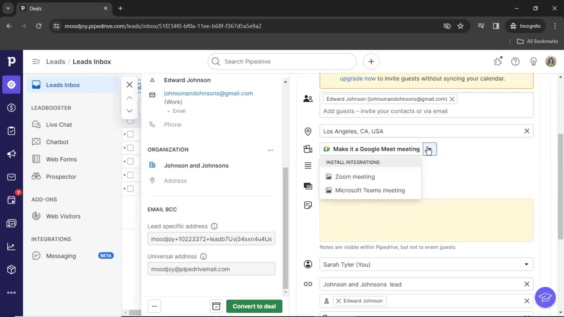Open the Sarah Tyler owner dropdown
Screen dimensions: 564x317
pyautogui.click(x=426, y=264)
